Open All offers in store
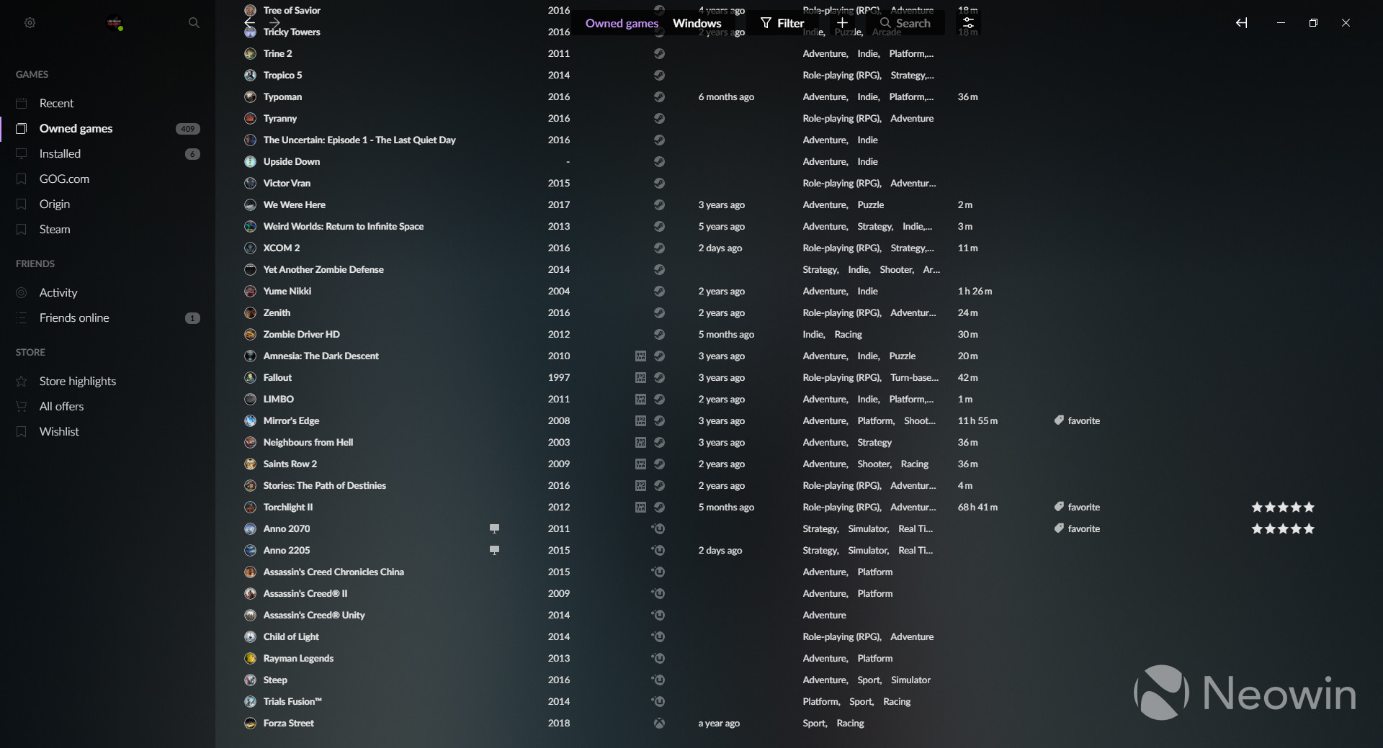The image size is (1383, 748). click(x=108, y=406)
